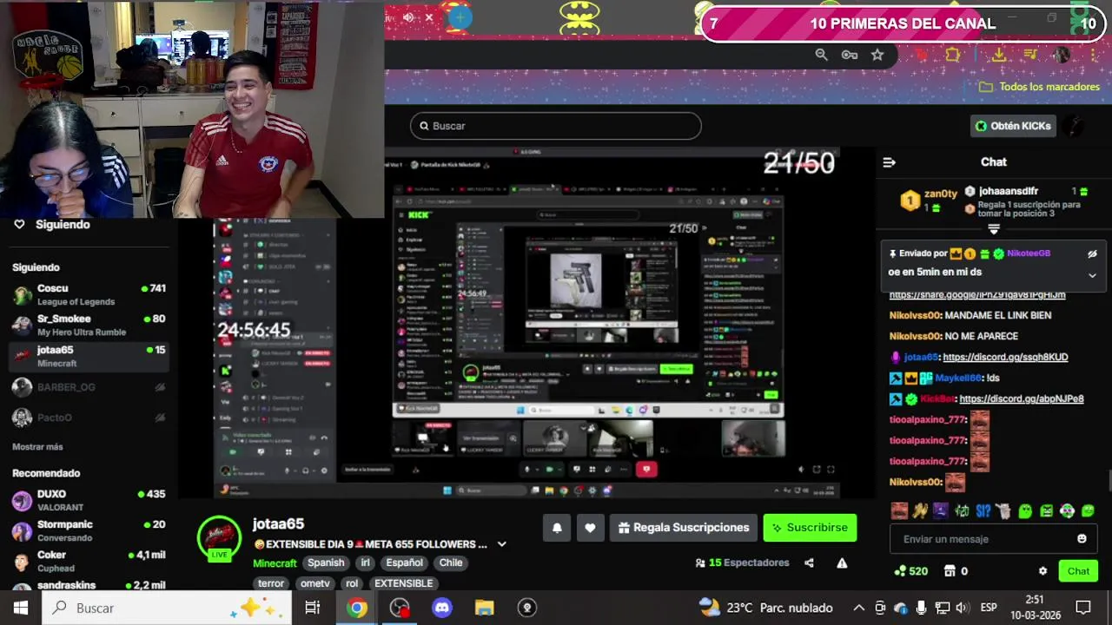Open chat settings gear icon

tap(1042, 571)
